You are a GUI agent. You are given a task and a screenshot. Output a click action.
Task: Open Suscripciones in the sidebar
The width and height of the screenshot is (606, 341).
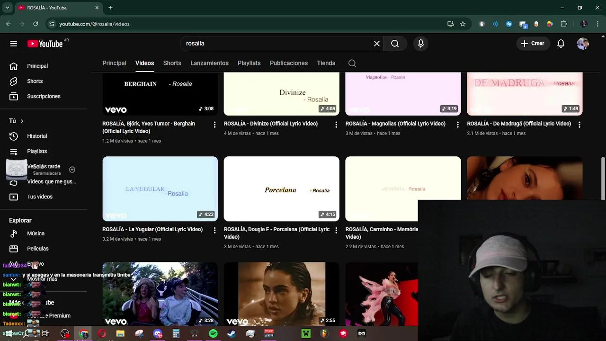click(44, 97)
